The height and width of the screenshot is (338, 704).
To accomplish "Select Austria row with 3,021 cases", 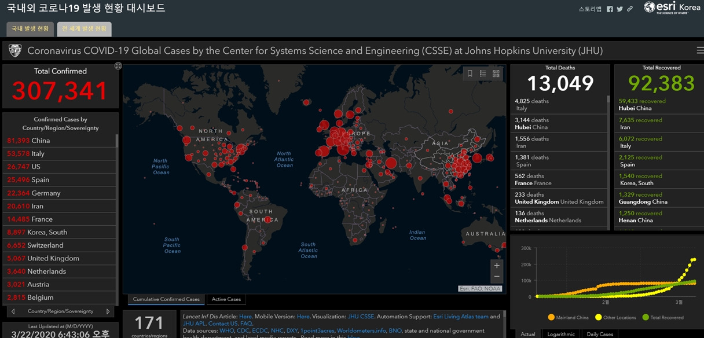I will (x=59, y=284).
